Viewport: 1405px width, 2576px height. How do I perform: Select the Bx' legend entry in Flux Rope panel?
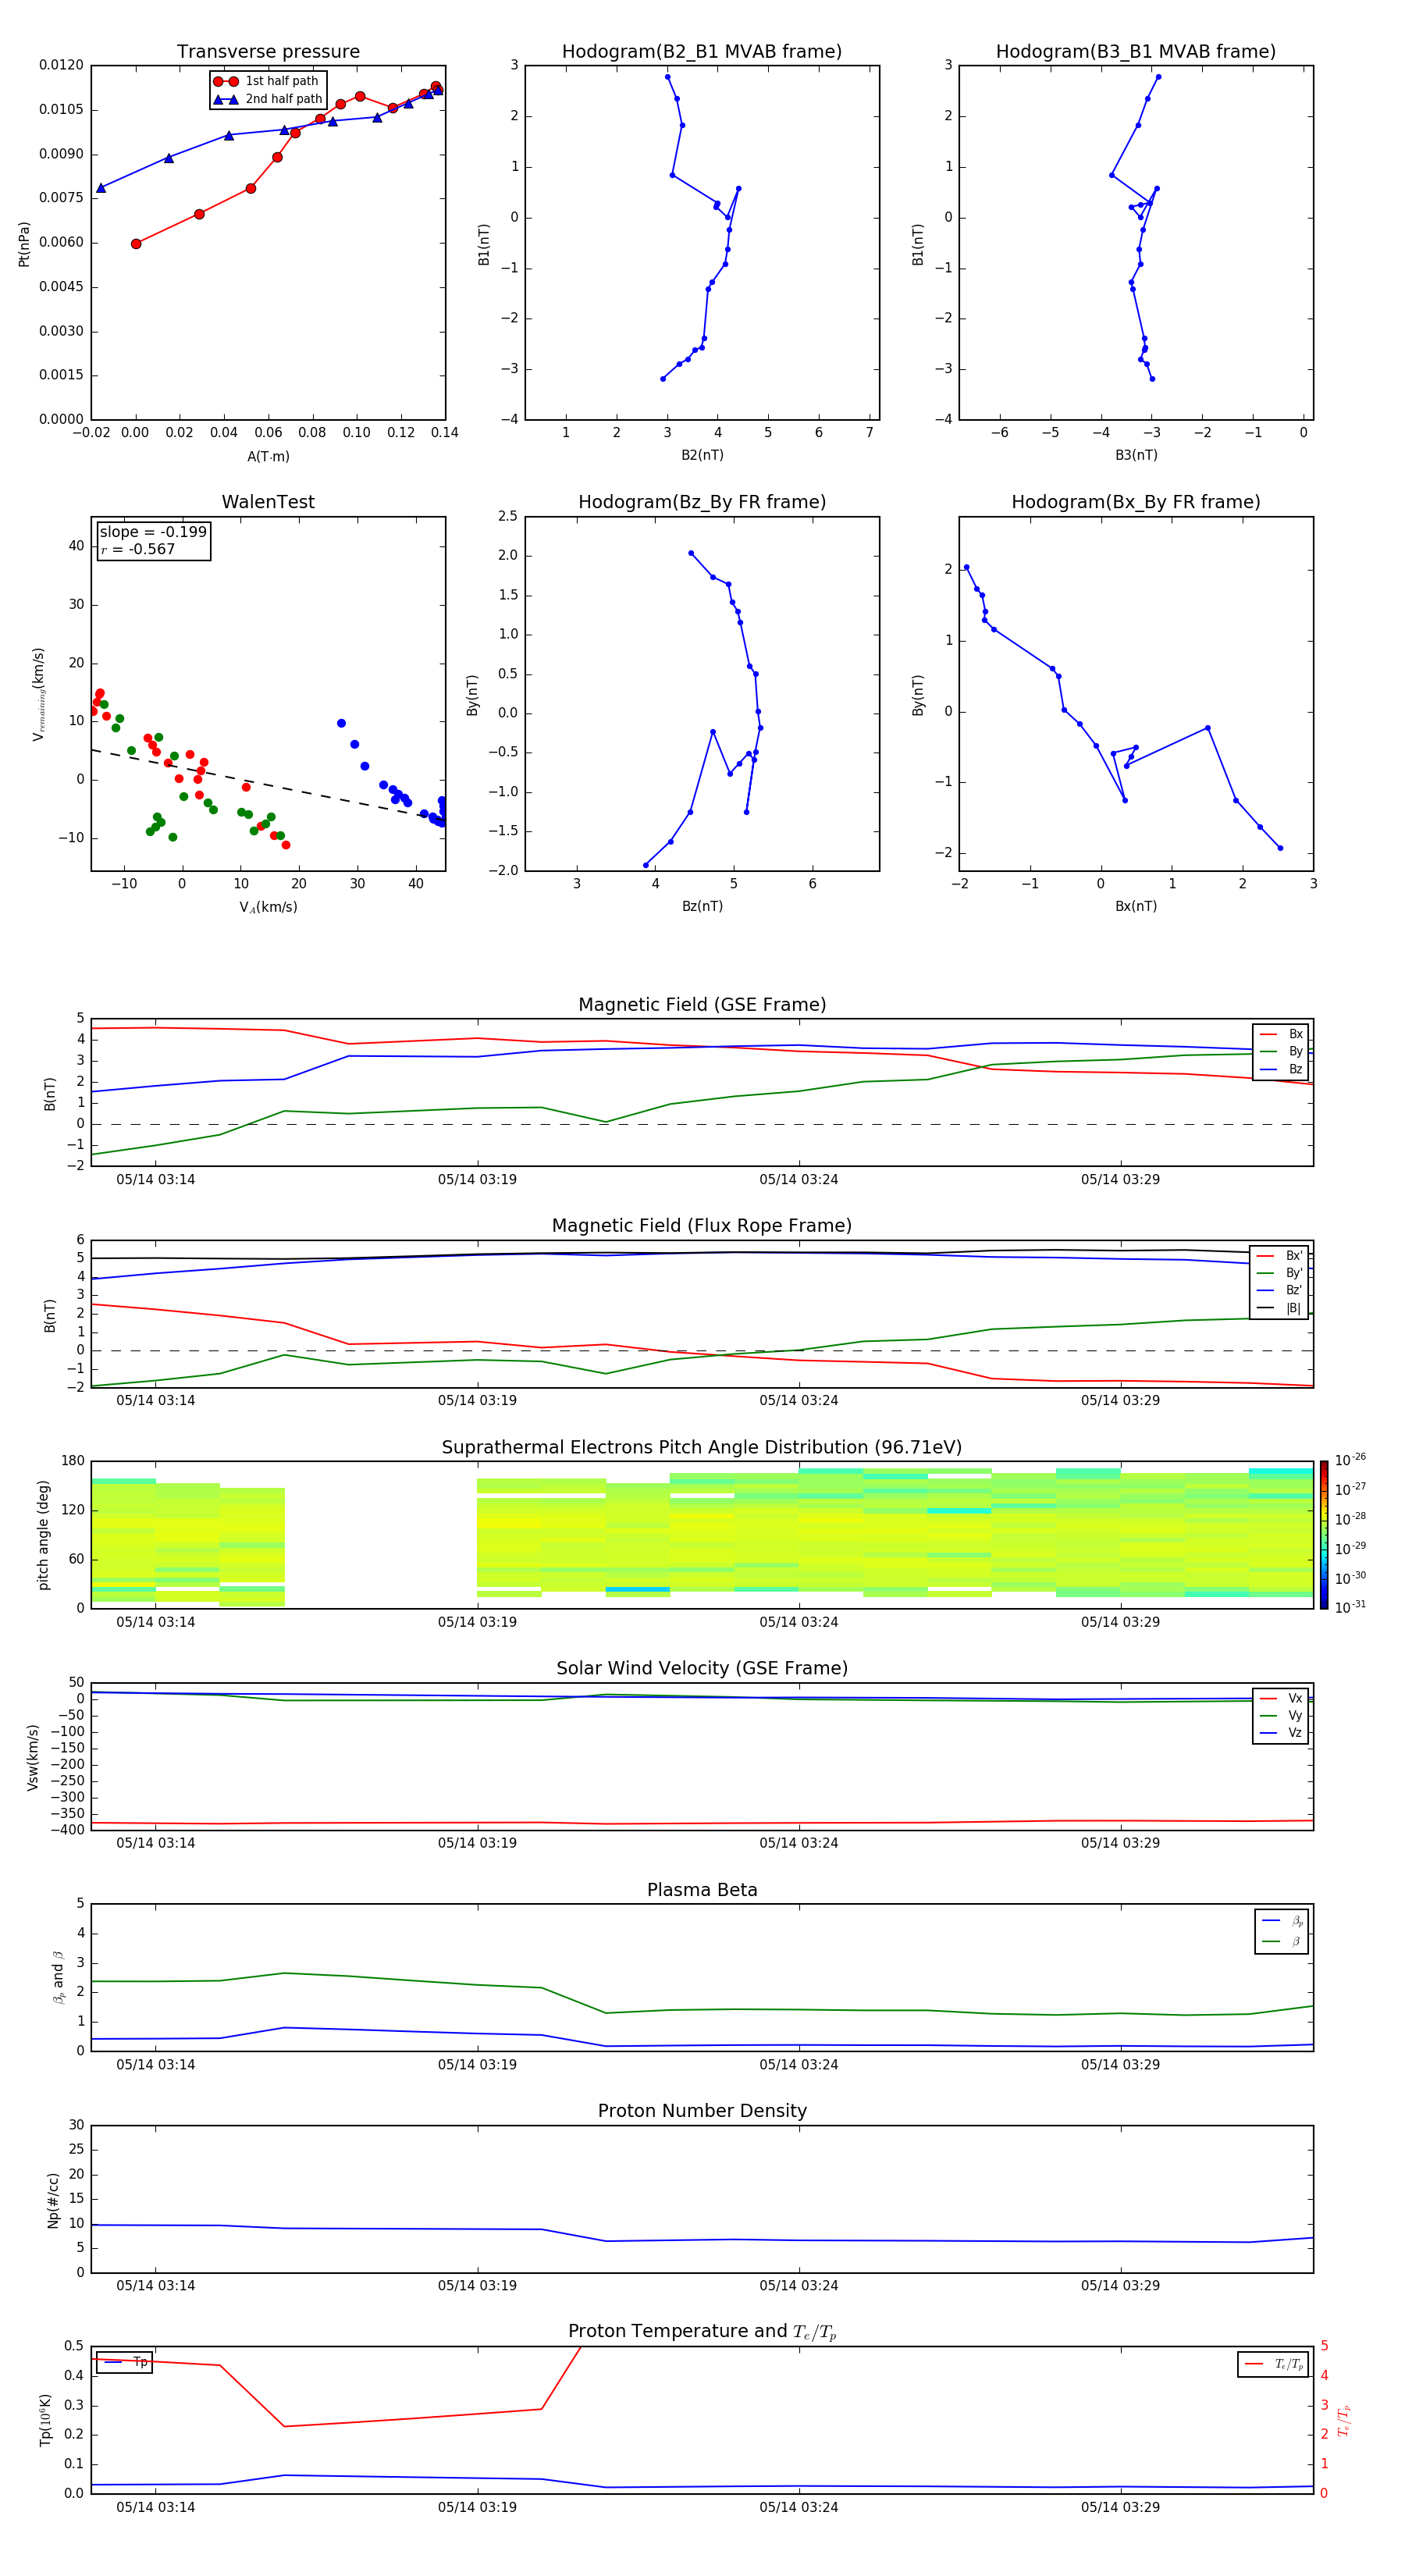pos(1280,1256)
